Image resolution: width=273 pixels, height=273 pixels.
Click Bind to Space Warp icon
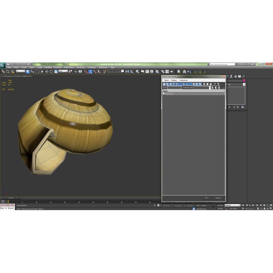(x=12, y=71)
